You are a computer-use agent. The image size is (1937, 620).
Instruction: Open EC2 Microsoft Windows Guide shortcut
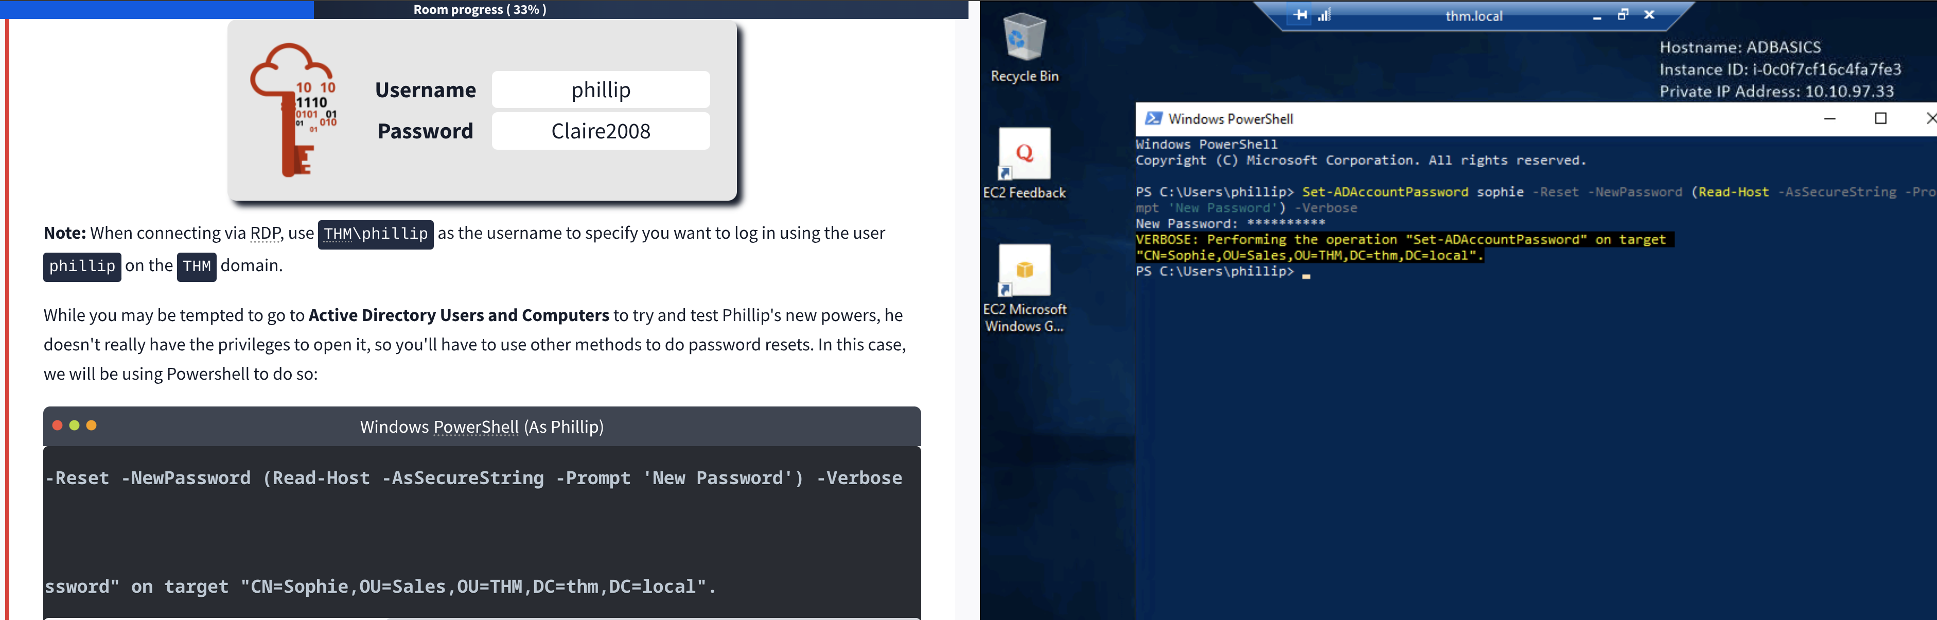point(1024,288)
